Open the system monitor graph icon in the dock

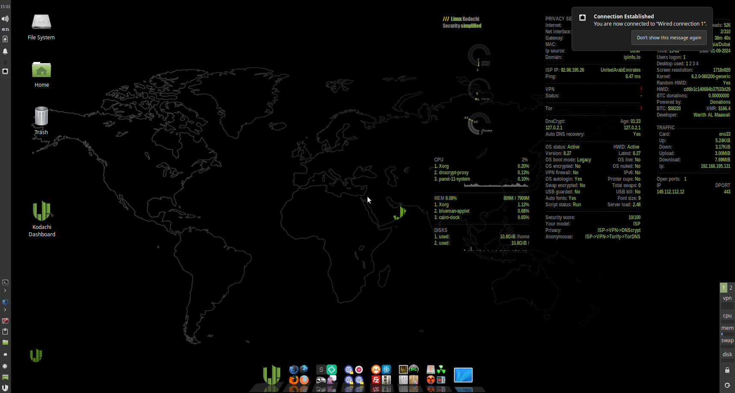403,369
